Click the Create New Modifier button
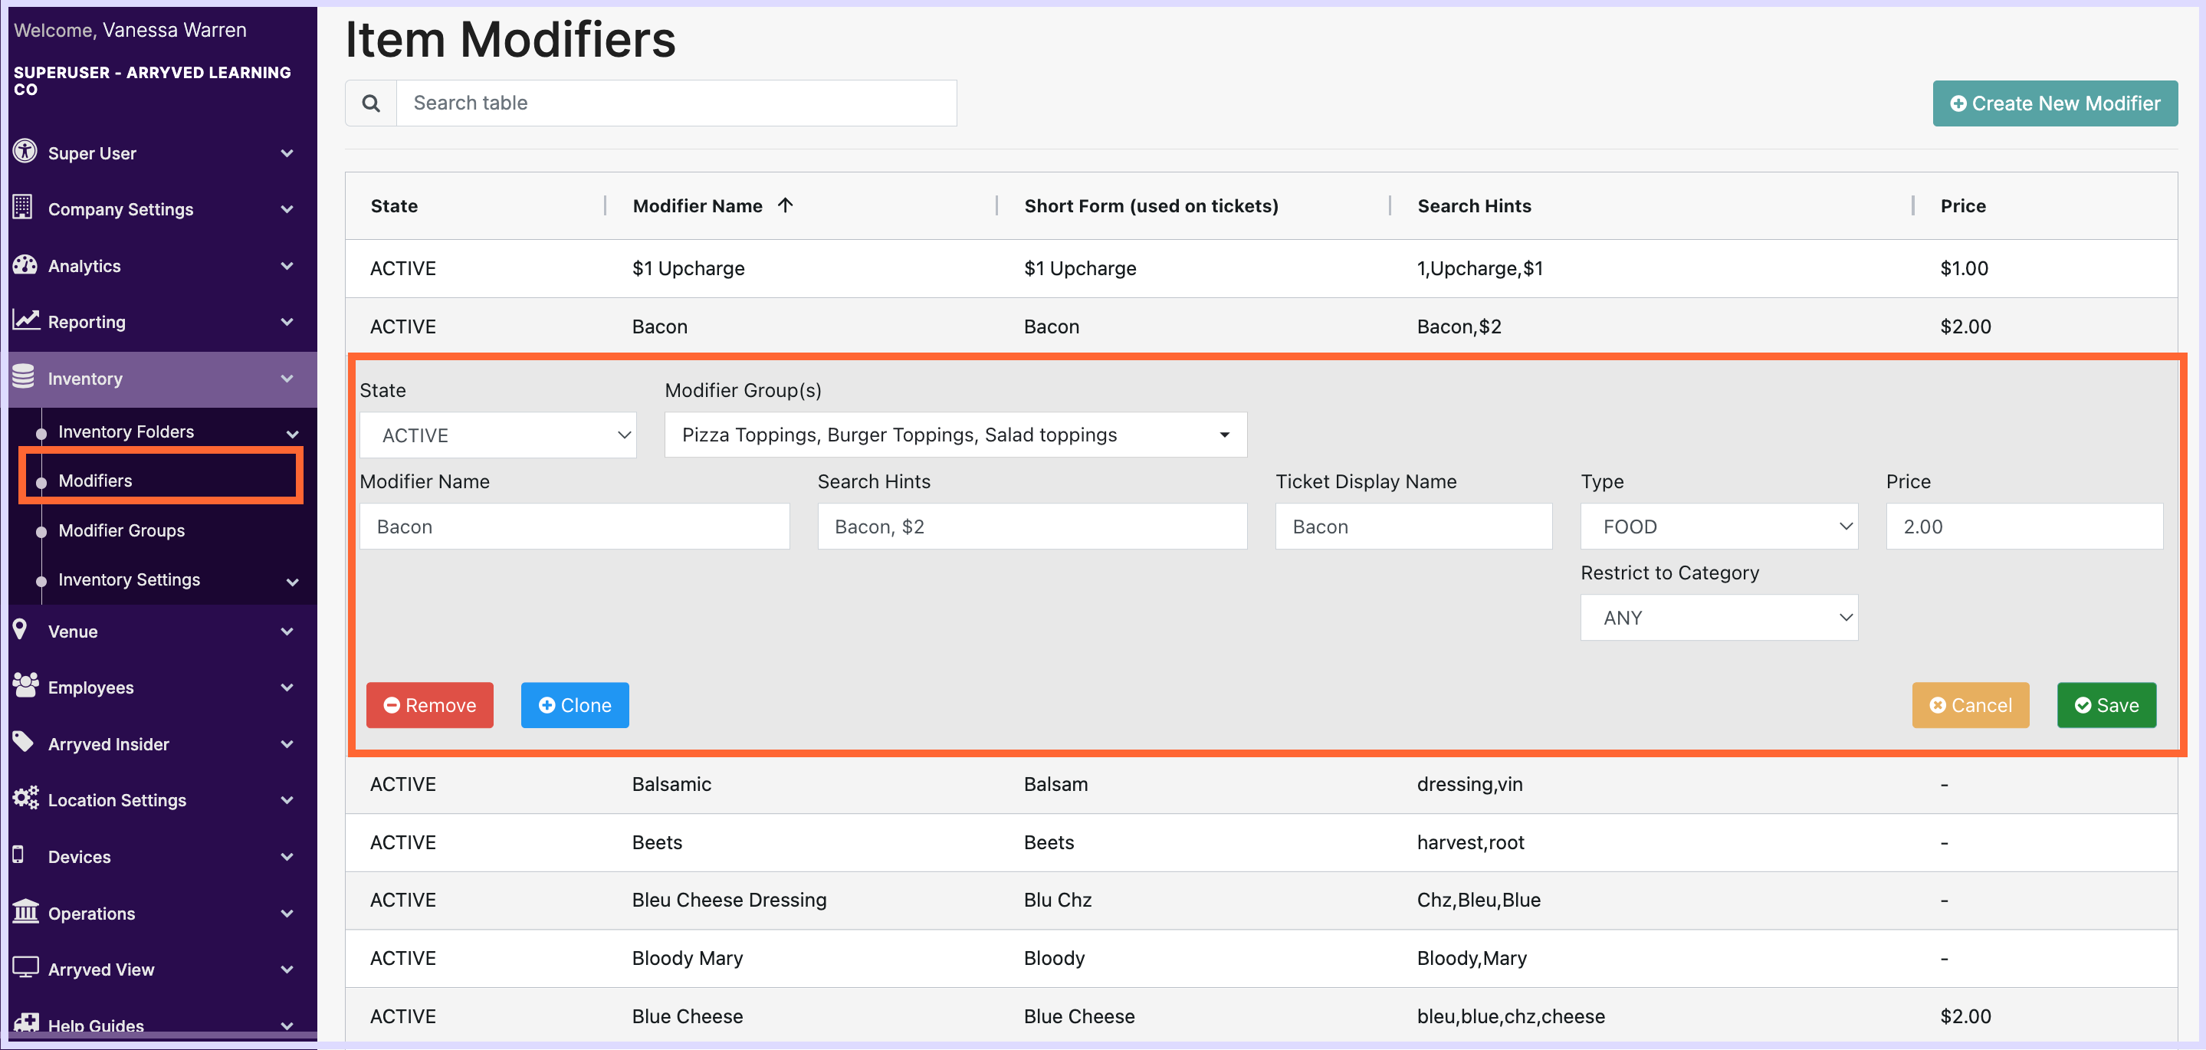 [x=2054, y=103]
